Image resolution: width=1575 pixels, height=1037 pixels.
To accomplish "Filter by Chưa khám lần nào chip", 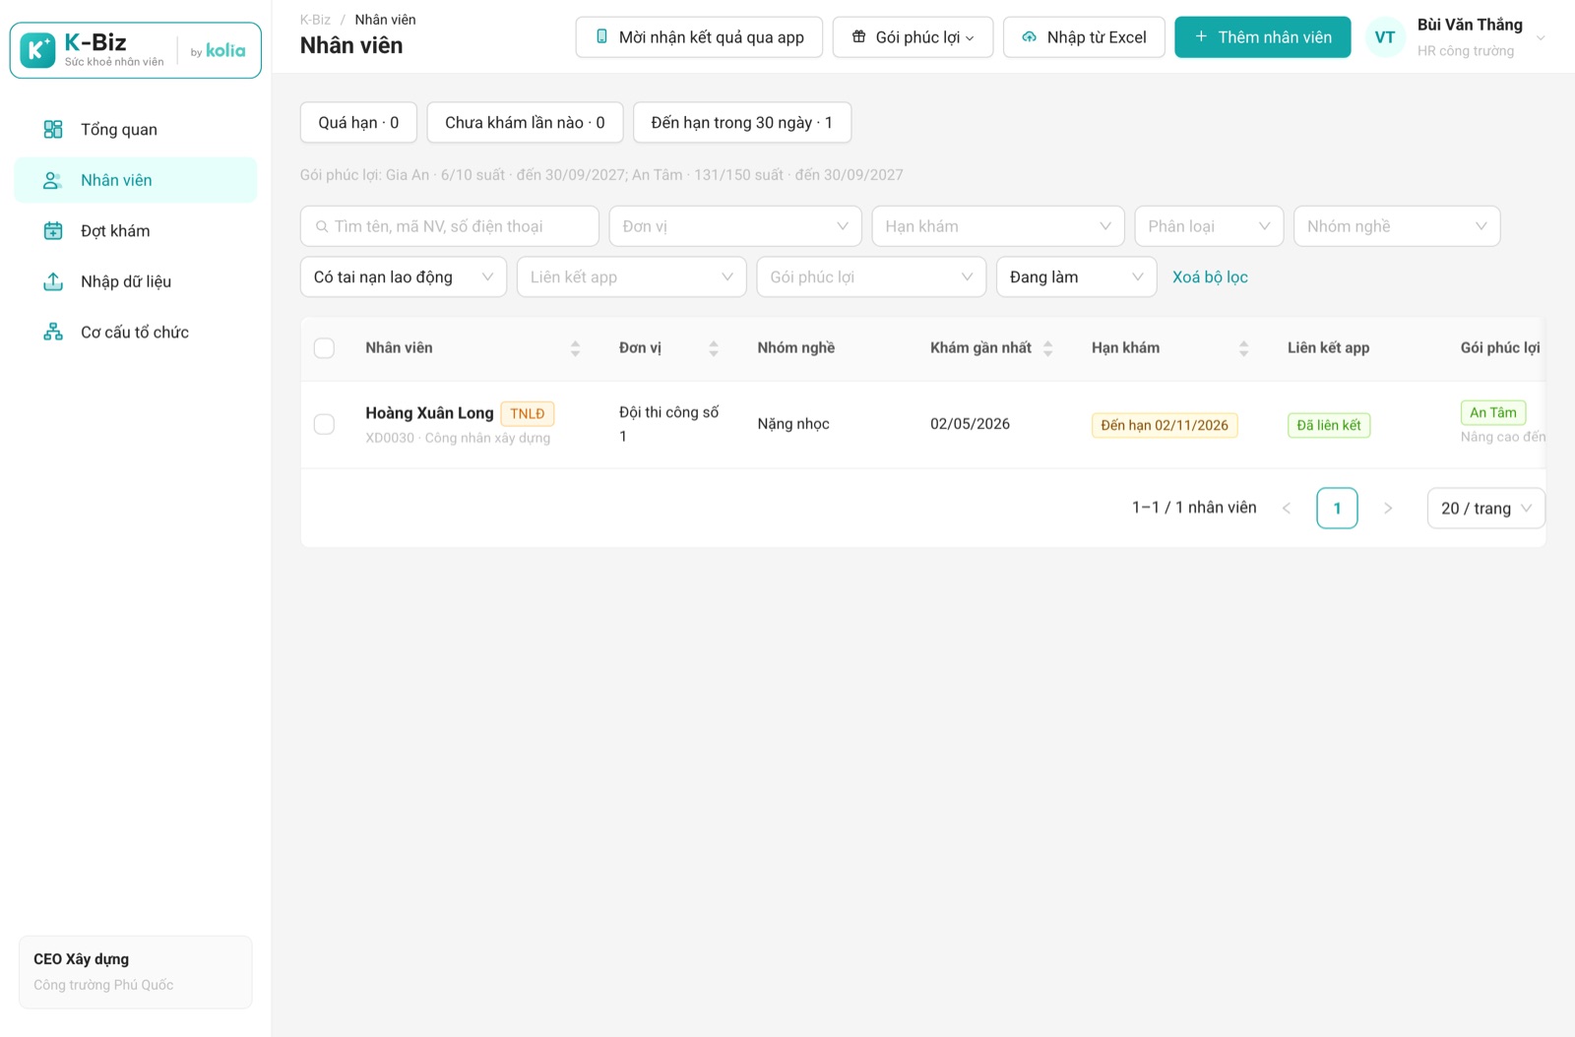I will coord(525,123).
